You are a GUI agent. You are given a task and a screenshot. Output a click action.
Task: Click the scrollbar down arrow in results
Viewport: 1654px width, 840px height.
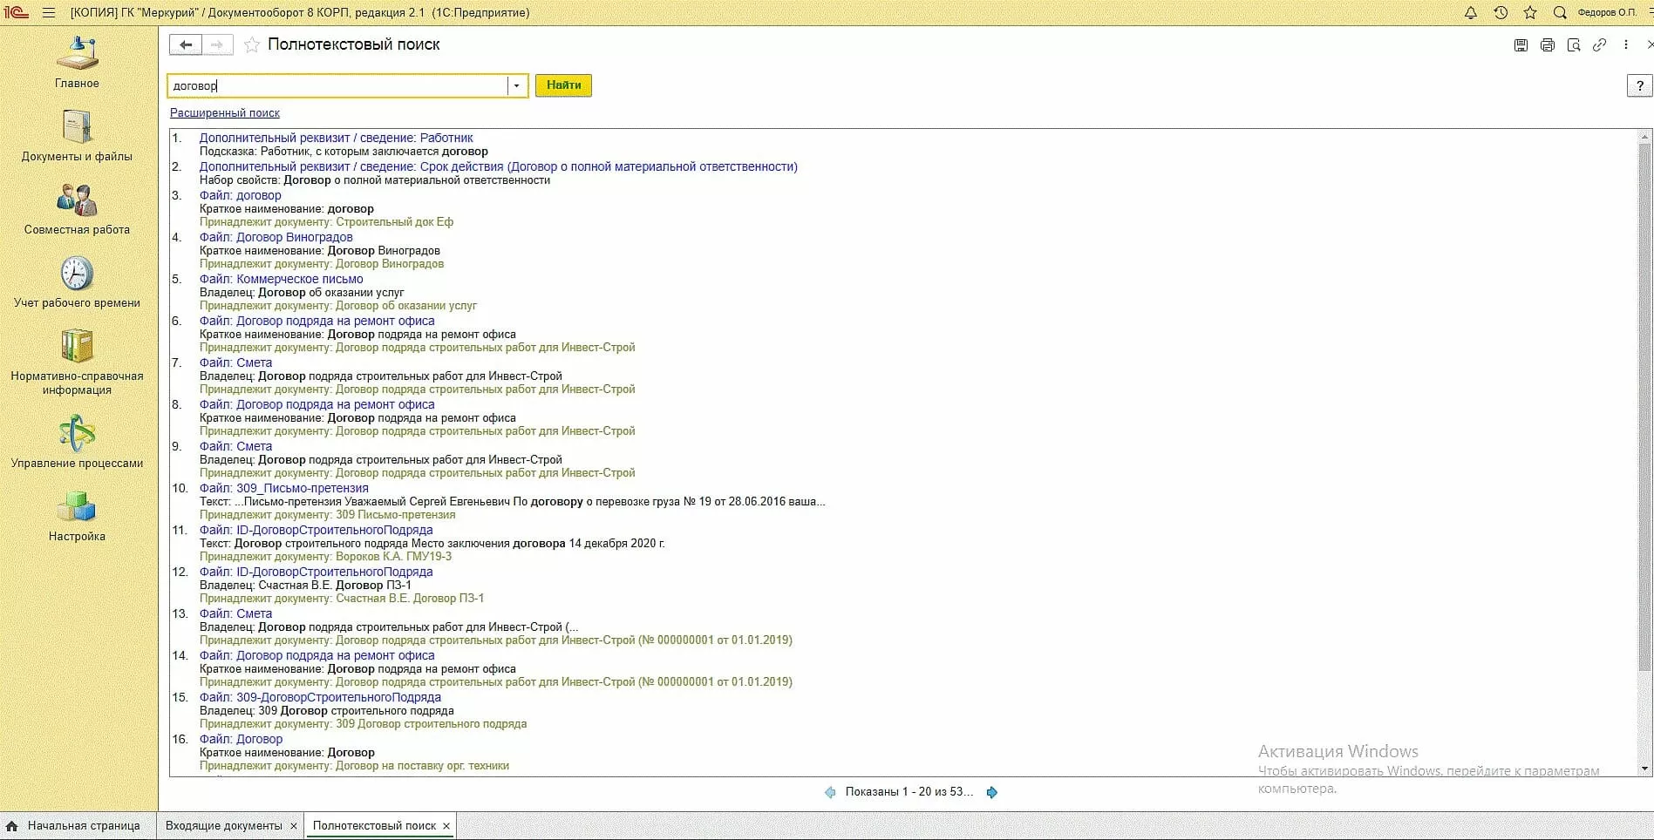click(x=1645, y=769)
